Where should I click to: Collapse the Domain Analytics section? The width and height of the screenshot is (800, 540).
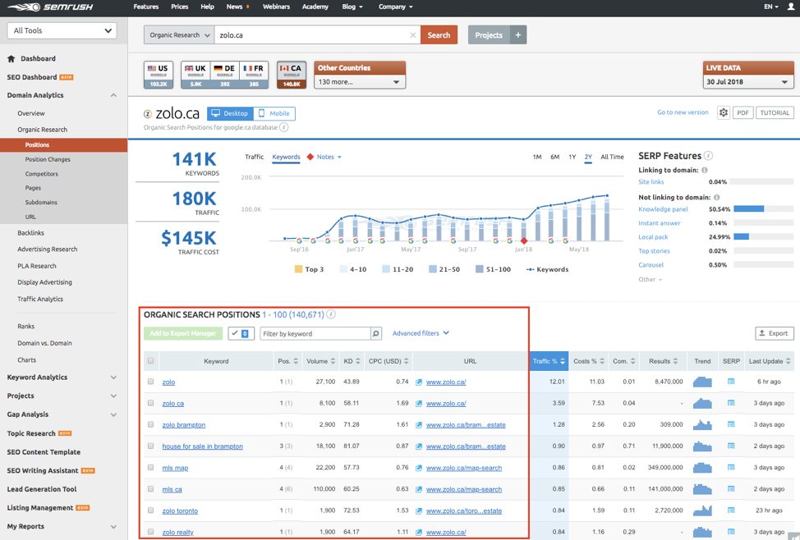pyautogui.click(x=113, y=95)
